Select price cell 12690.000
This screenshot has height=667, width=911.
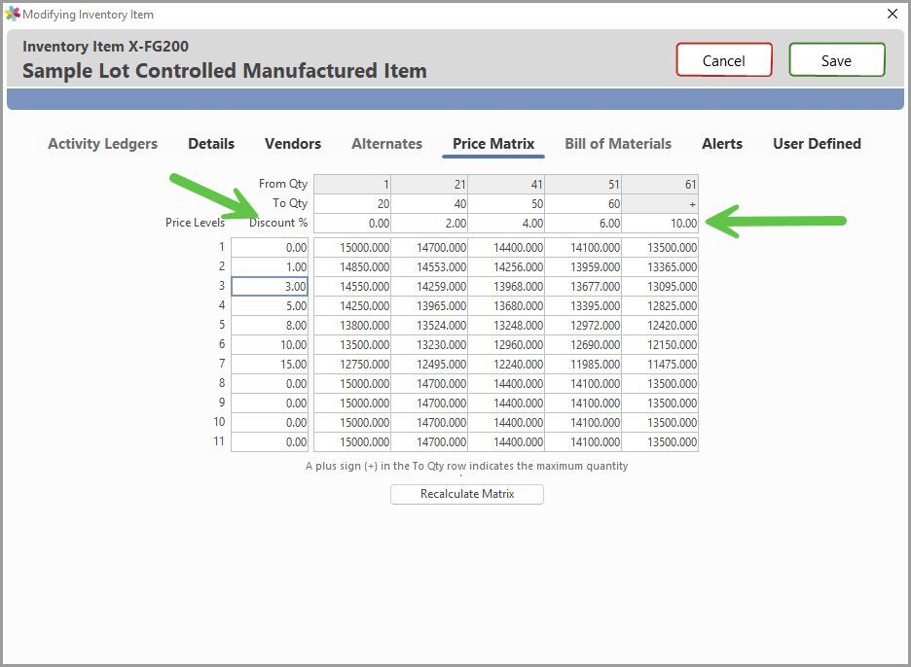(x=583, y=345)
